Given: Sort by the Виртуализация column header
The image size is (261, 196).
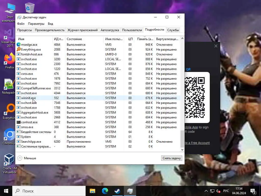Looking at the screenshot, I should click(x=167, y=39).
